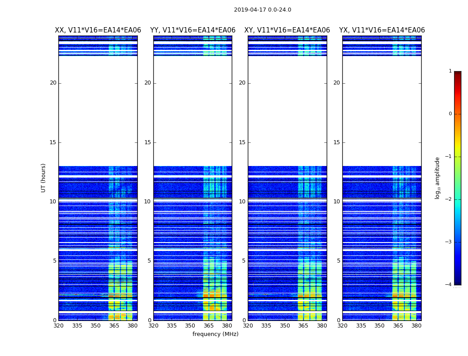Click the dark blue bottom of colorbar

(x=458, y=282)
